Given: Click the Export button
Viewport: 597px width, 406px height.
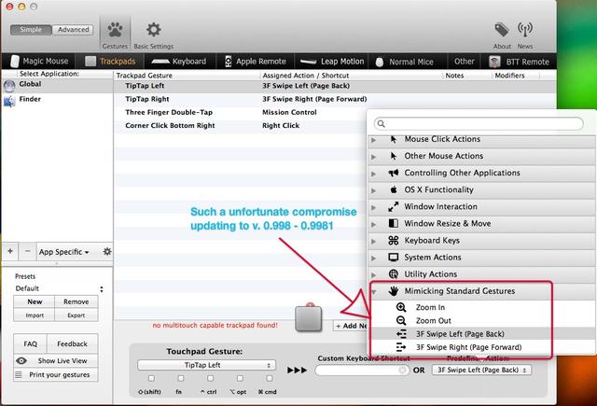Looking at the screenshot, I should [x=76, y=315].
